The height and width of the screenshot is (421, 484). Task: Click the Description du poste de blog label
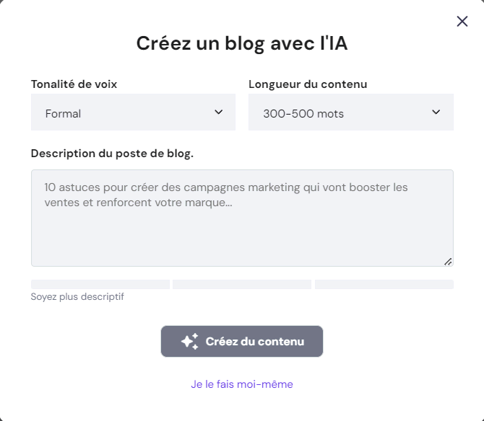tap(112, 154)
